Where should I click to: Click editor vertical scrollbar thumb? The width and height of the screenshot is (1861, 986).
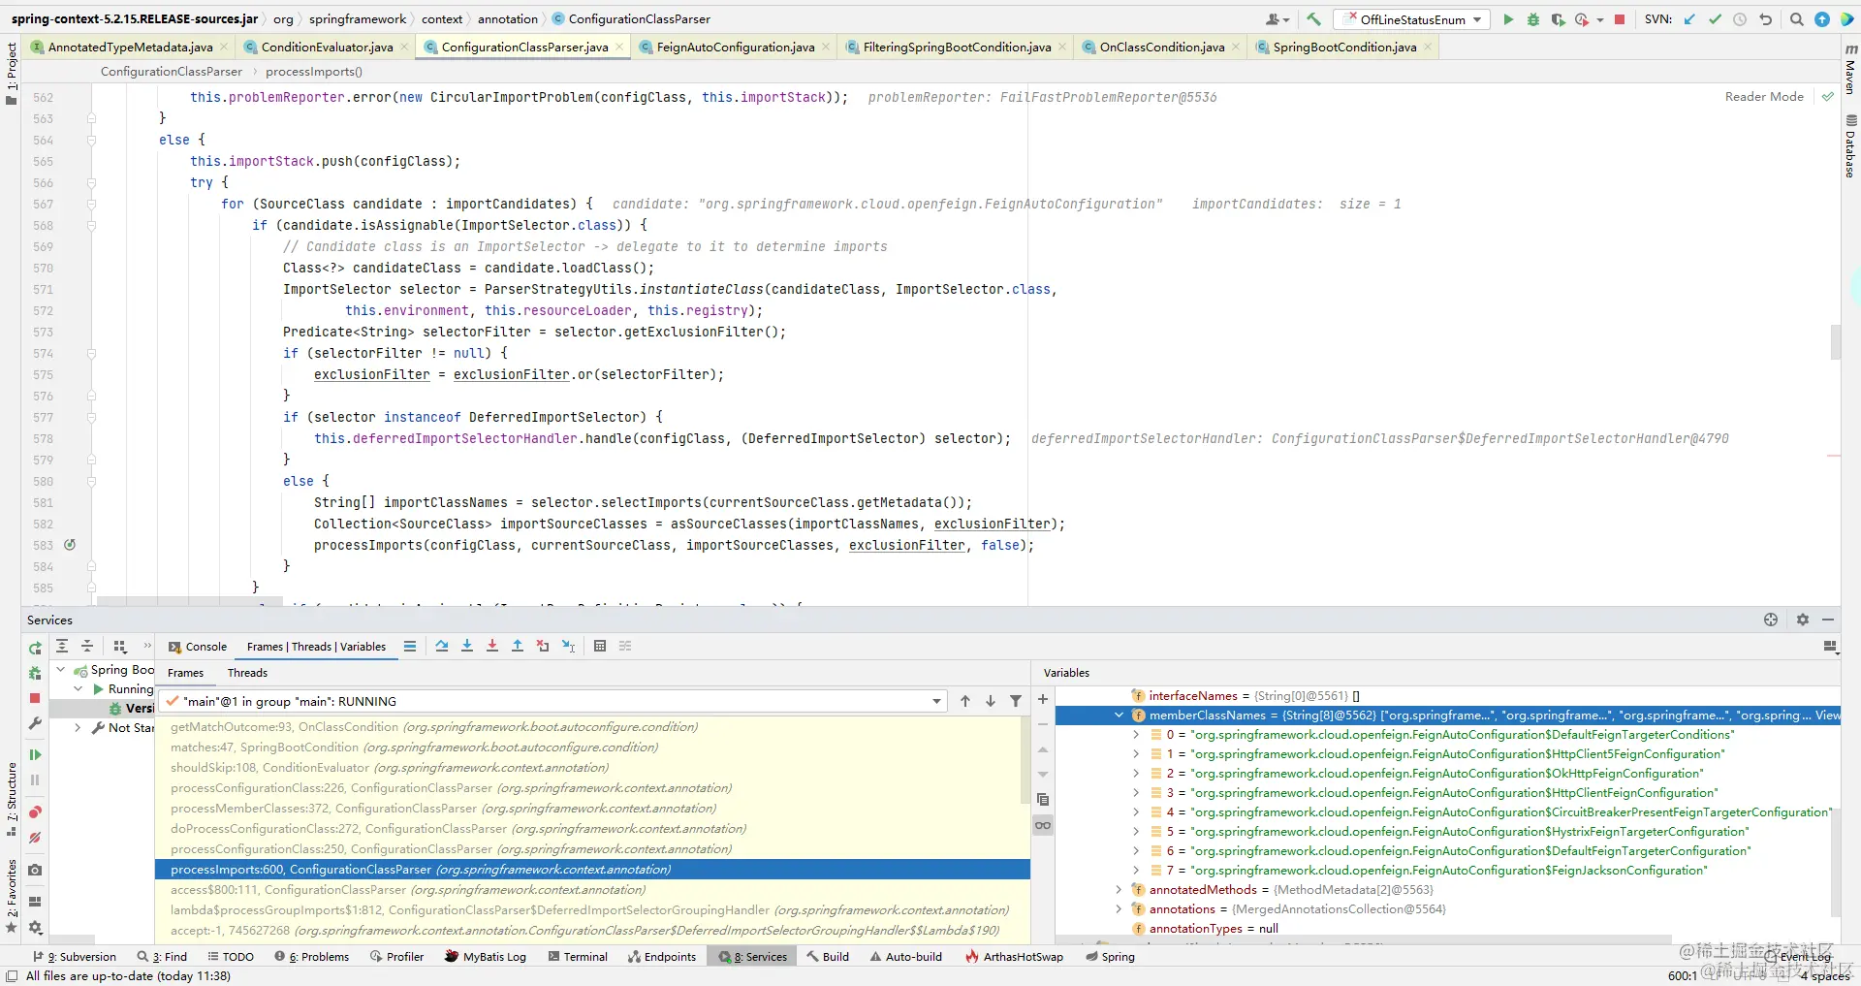pyautogui.click(x=1835, y=341)
